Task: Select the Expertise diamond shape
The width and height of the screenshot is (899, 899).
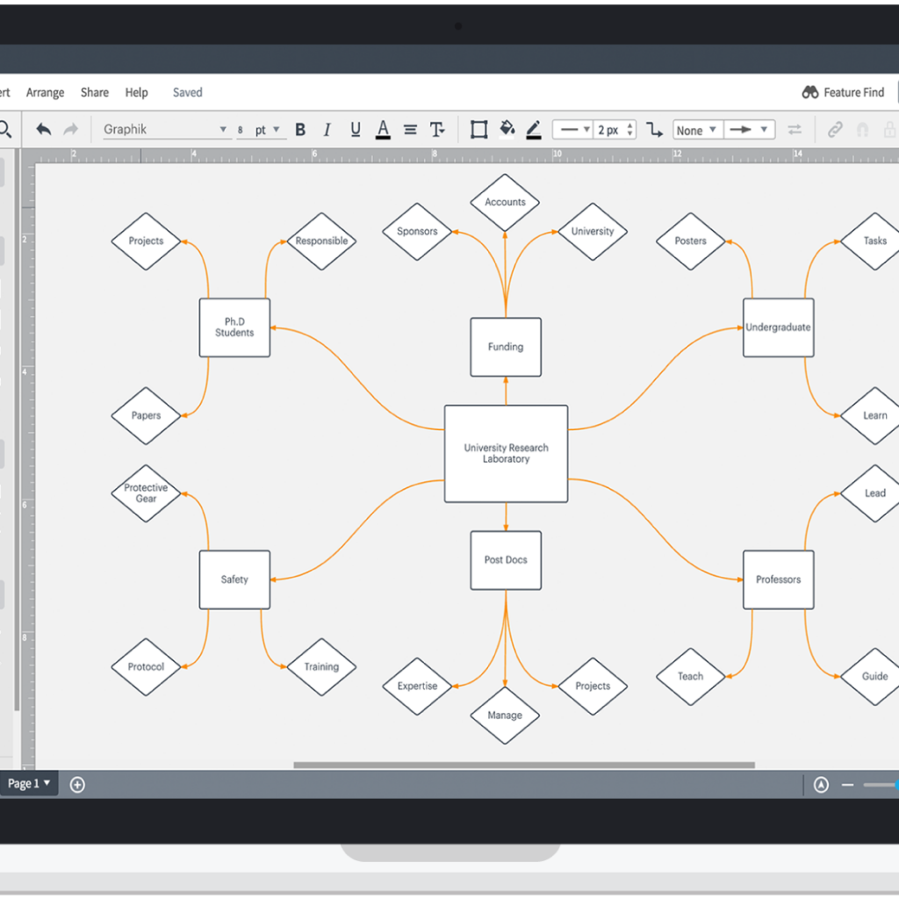Action: coord(417,687)
